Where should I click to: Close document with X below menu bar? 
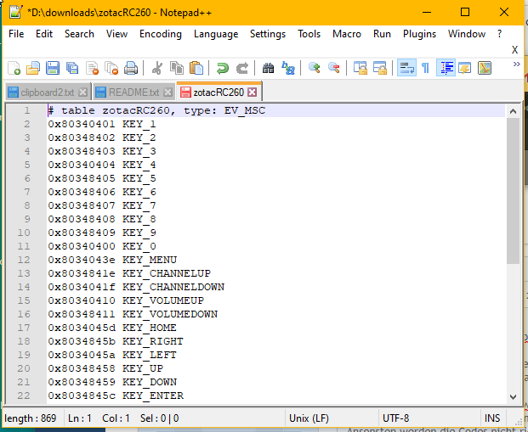point(514,50)
